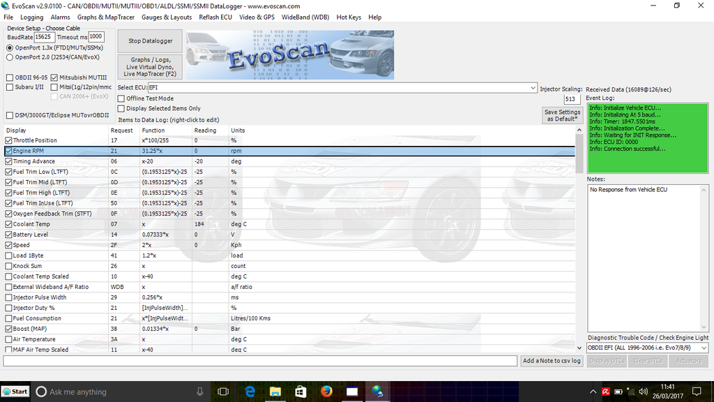Viewport: 714px width, 402px height.
Task: Click the Clear DTCs button
Action: (x=648, y=361)
